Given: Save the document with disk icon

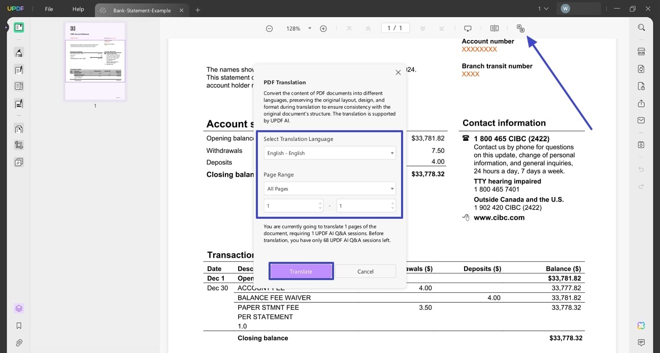Looking at the screenshot, I should 641,145.
